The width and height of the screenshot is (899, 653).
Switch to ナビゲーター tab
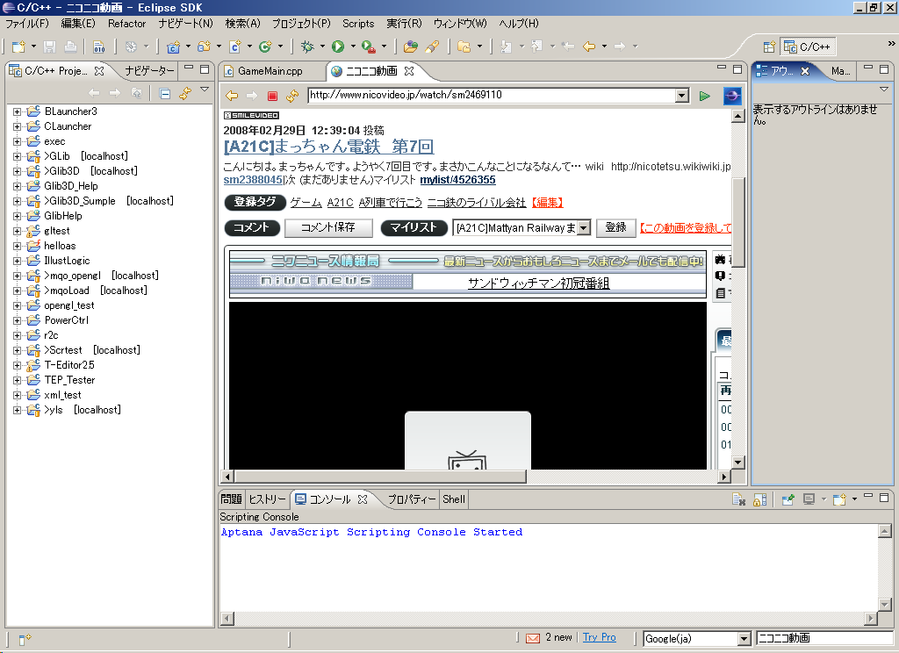149,70
